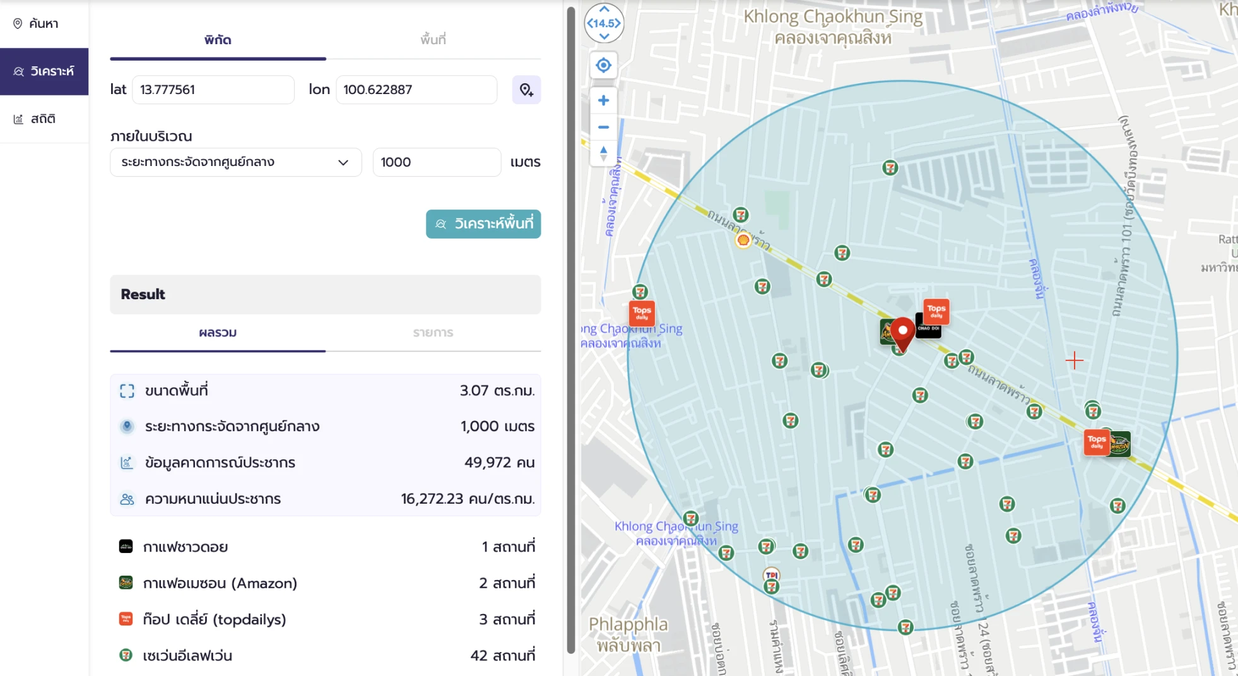Click the 42 สถานที่ count

[503, 656]
